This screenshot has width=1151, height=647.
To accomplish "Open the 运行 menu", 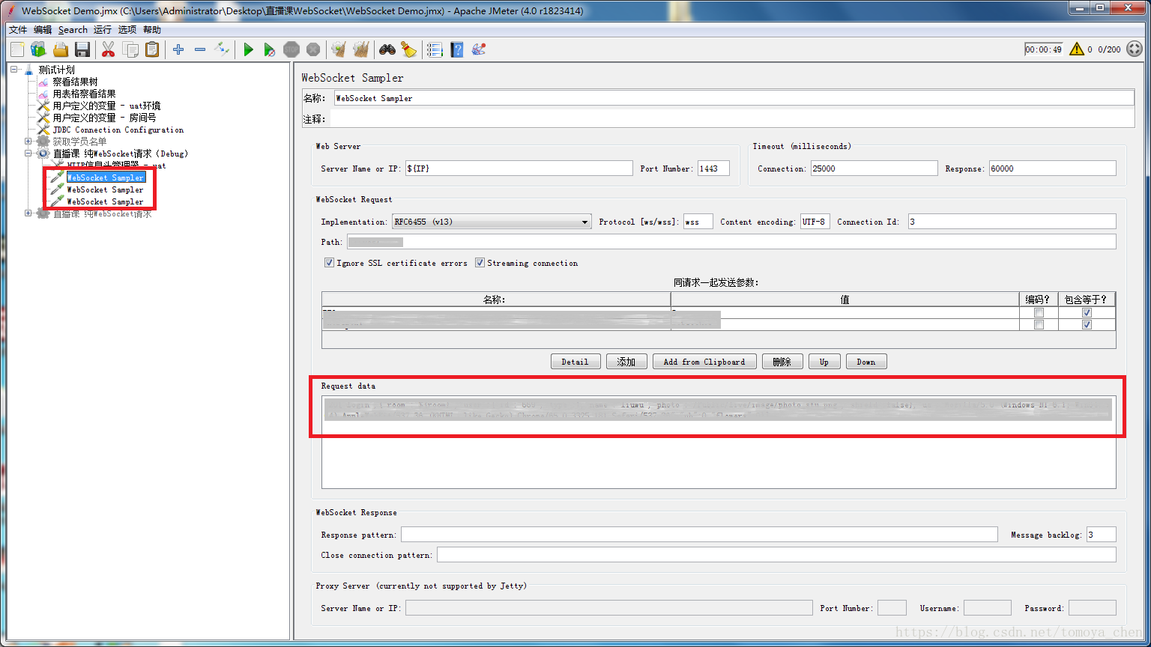I will coord(103,30).
